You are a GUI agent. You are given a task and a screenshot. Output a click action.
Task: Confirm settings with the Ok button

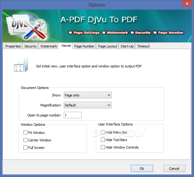click(142, 168)
